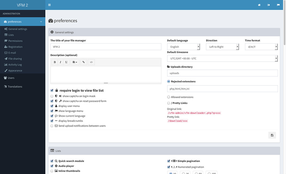Image resolution: width=286 pixels, height=174 pixels.
Task: Insert a link in description editor
Action: coord(83,62)
